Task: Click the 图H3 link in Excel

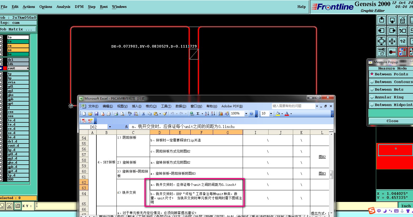Action: coord(322,173)
